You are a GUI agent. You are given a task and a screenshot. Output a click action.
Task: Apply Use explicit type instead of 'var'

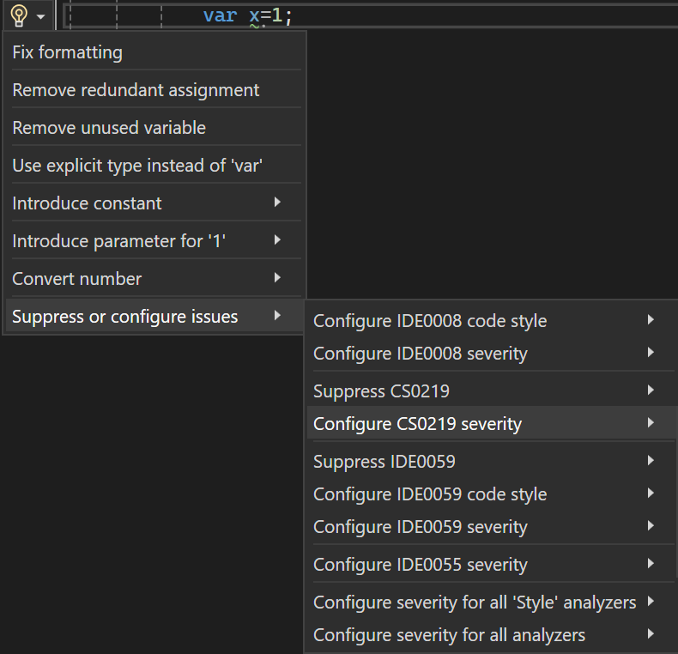[x=137, y=166]
